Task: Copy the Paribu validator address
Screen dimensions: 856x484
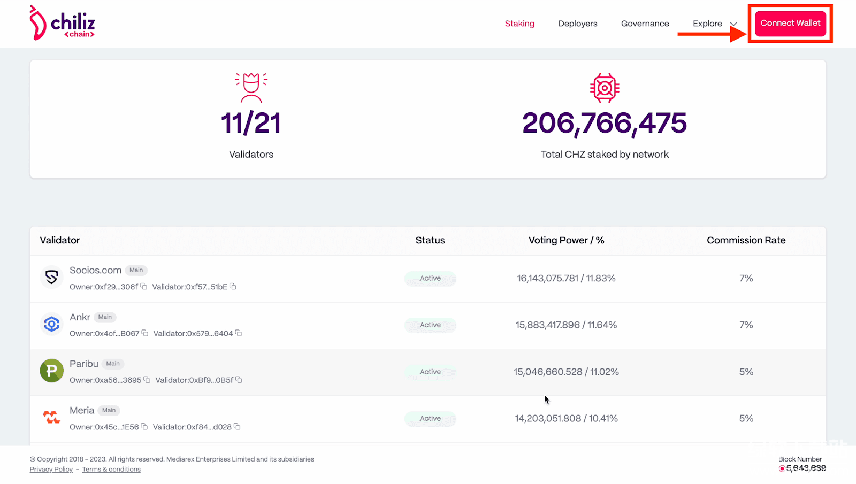Action: coord(239,380)
